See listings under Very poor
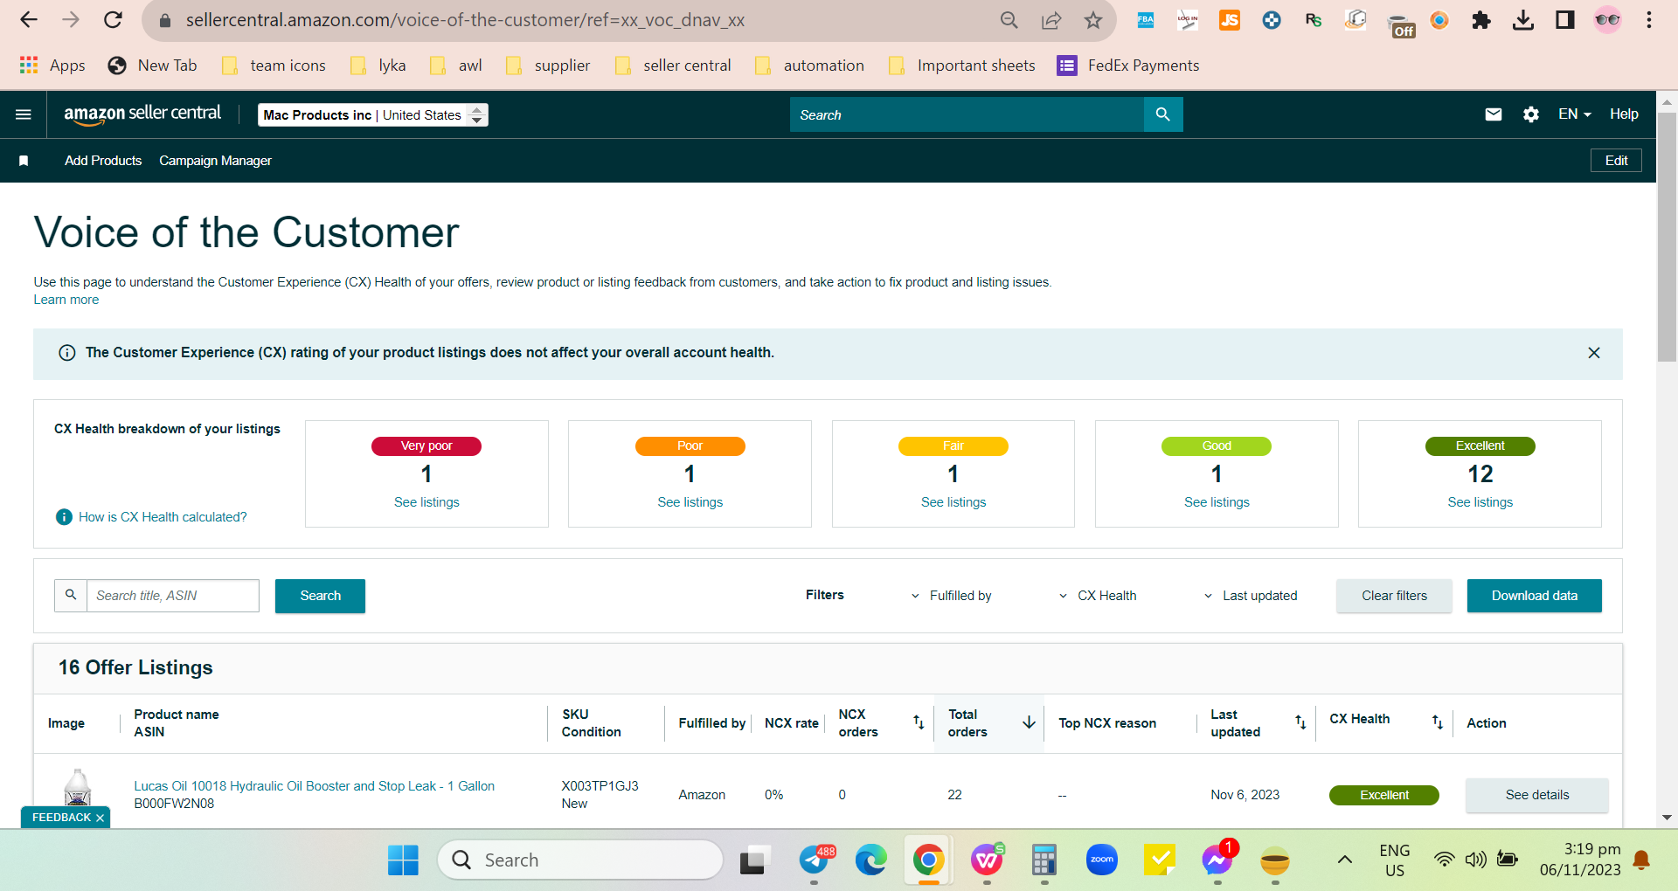The image size is (1678, 891). [x=426, y=502]
